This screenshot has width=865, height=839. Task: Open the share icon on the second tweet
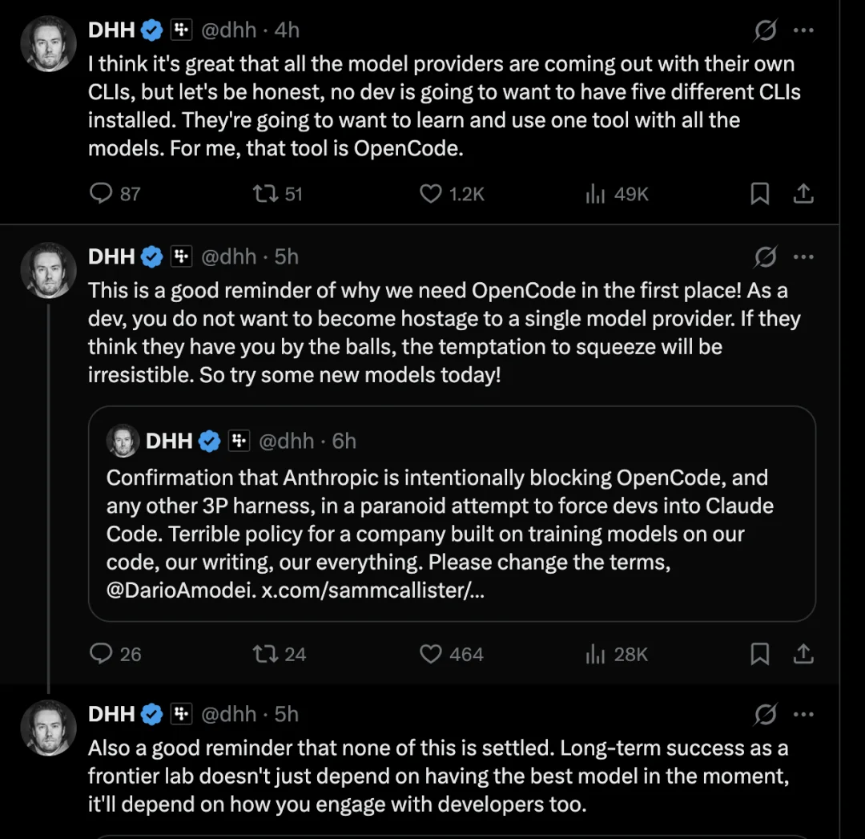(x=804, y=654)
